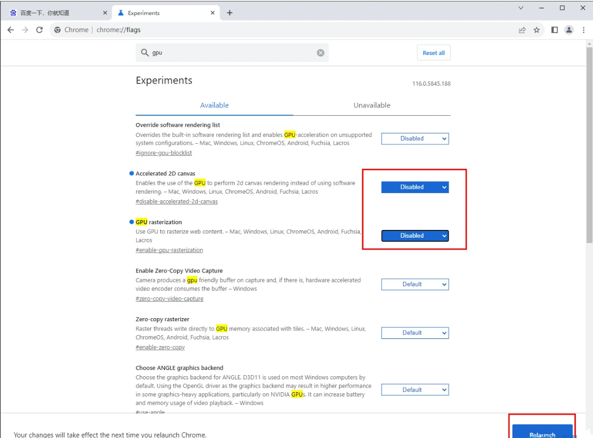
Task: Open the tab search chevron
Action: (x=521, y=8)
